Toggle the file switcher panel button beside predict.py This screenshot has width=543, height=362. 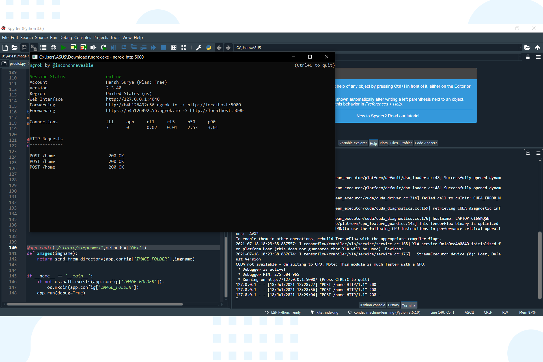(4, 63)
